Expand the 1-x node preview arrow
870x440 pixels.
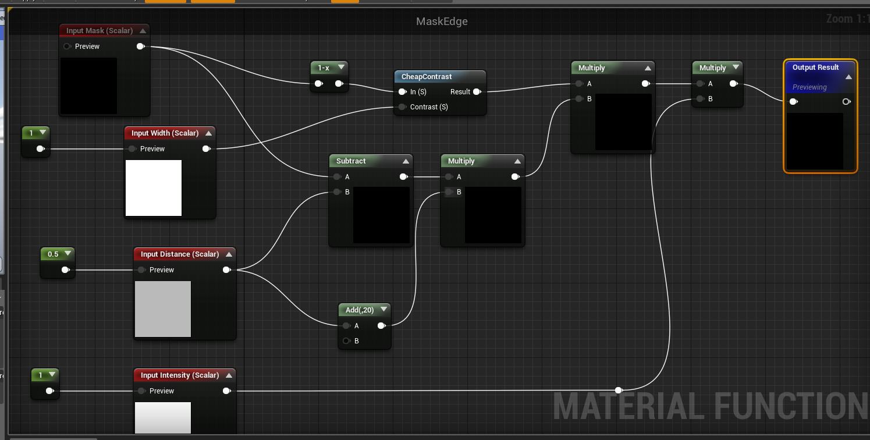coord(341,68)
